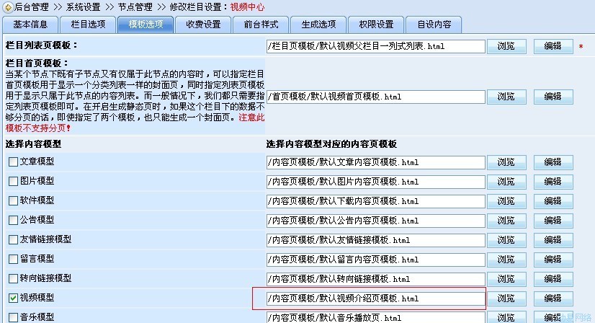
Task: Select the 前台样式 tab
Action: point(261,25)
